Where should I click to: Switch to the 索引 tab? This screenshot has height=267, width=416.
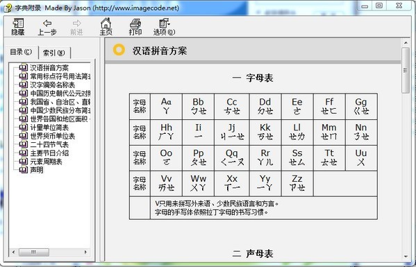pyautogui.click(x=54, y=53)
